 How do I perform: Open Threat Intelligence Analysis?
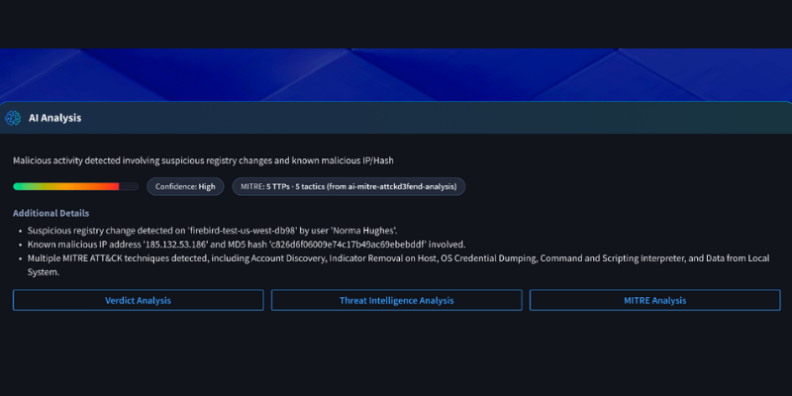point(396,300)
